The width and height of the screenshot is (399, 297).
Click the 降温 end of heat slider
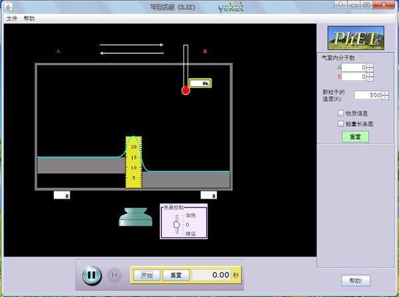[x=191, y=234]
